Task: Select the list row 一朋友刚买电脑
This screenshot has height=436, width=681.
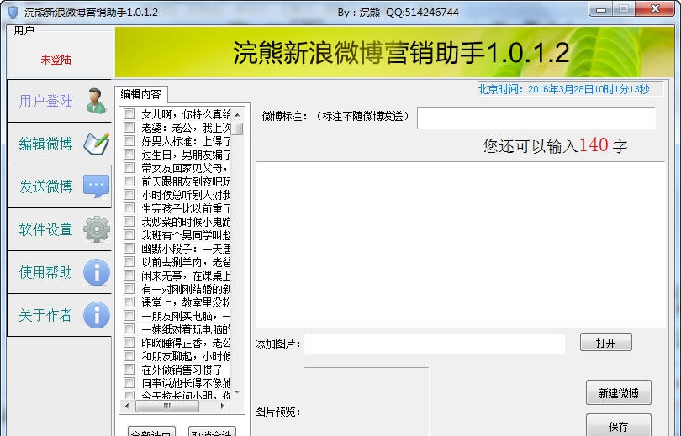Action: pyautogui.click(x=186, y=315)
